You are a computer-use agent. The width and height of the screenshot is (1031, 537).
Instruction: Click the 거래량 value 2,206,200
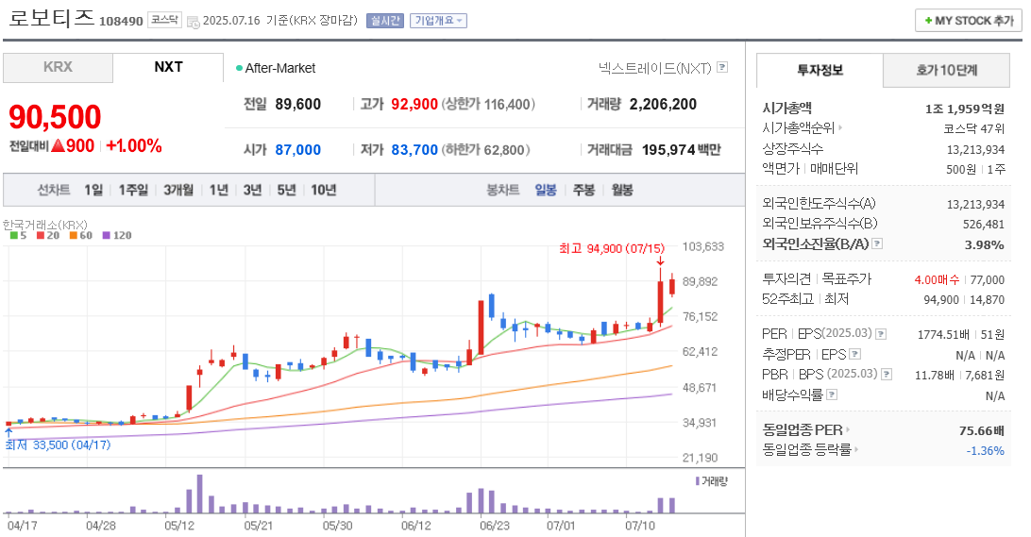tap(663, 105)
